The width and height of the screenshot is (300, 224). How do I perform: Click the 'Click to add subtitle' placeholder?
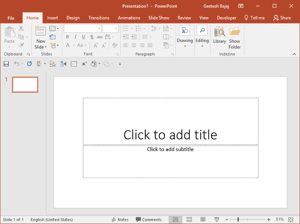[x=171, y=162]
